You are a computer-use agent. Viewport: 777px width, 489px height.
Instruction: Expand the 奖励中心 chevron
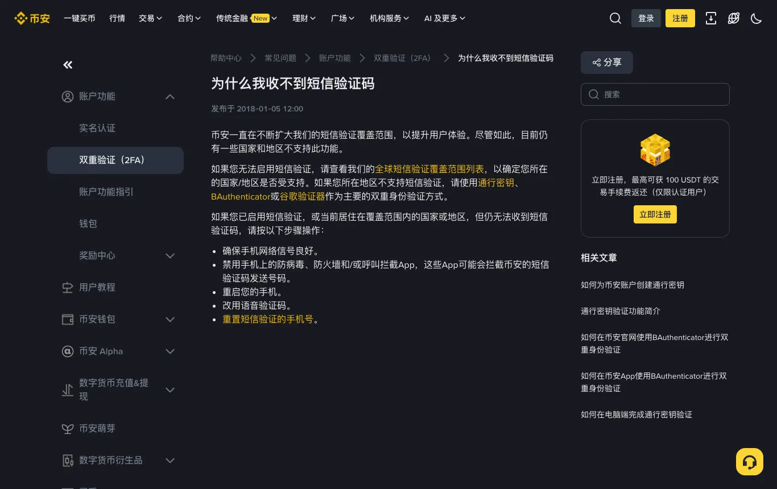[x=170, y=256]
